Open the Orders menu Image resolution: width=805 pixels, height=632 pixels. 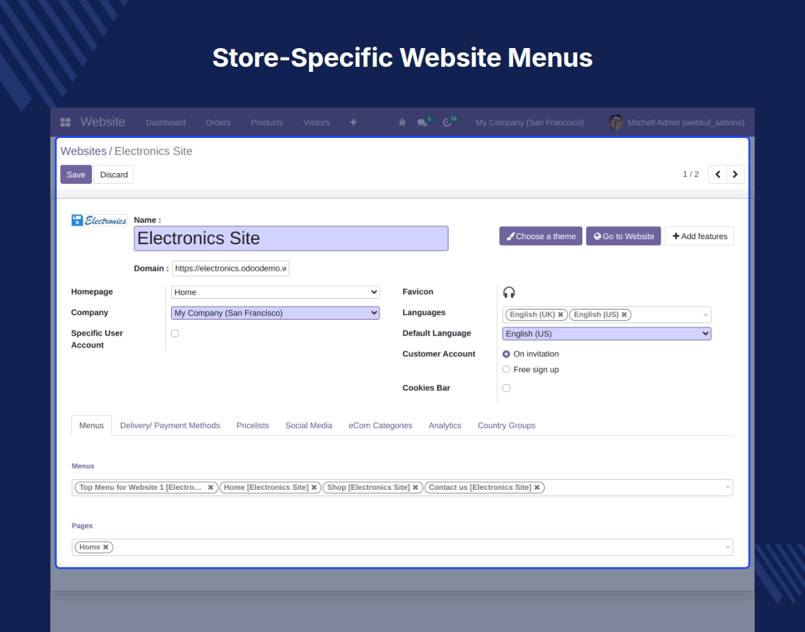click(218, 123)
